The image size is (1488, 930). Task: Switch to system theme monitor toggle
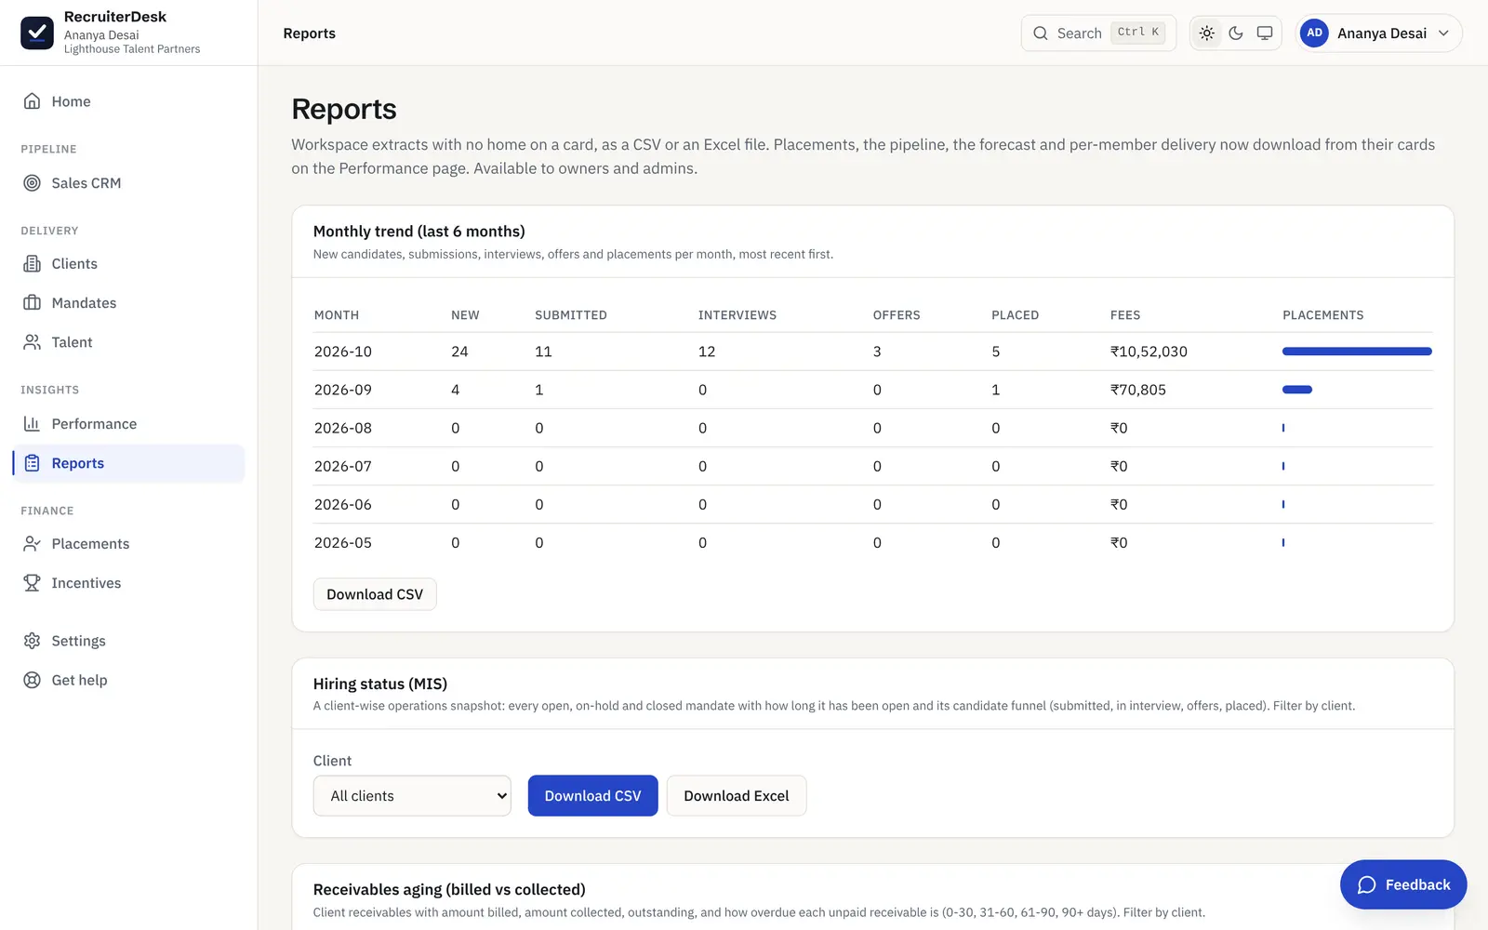1265,33
